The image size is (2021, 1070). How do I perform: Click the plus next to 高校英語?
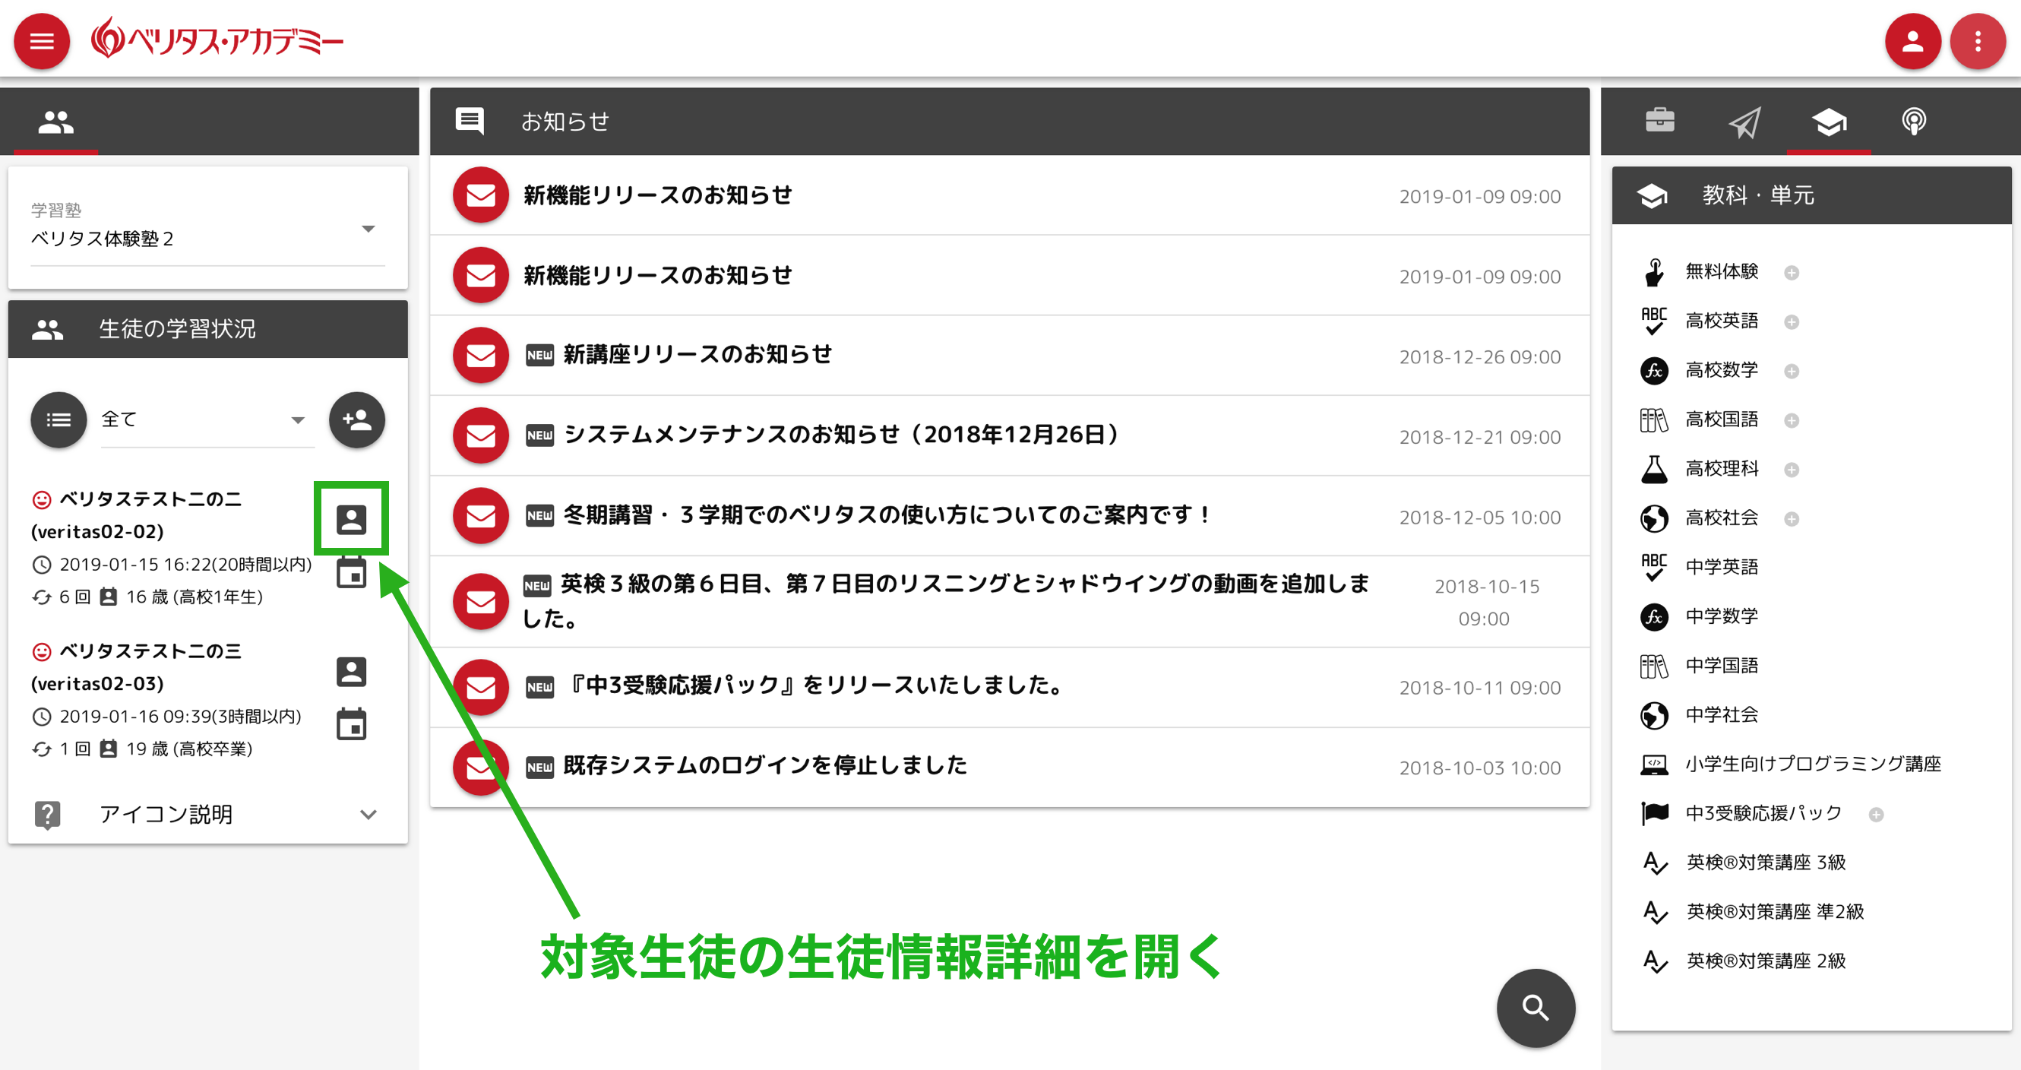(x=1793, y=321)
